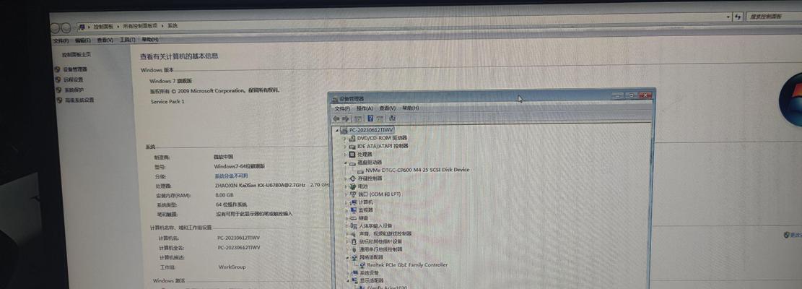
Task: Click the WorkGroup workgroup value
Action: point(232,267)
